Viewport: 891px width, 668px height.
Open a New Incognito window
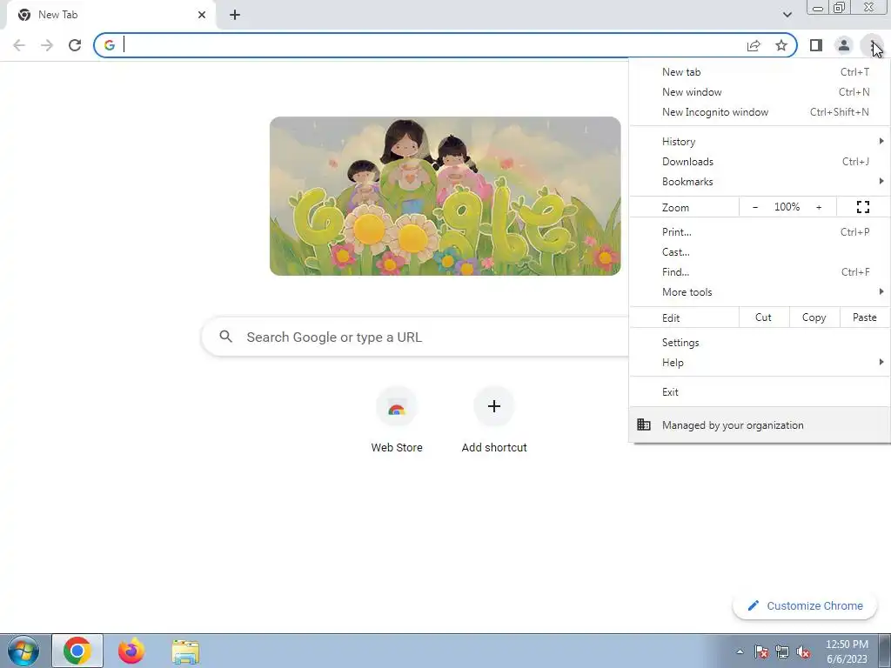click(x=760, y=112)
